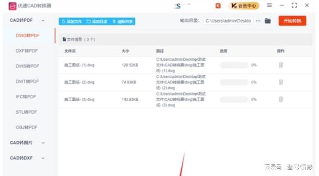Select OBJ转PDF in sidebar

[x=27, y=127]
